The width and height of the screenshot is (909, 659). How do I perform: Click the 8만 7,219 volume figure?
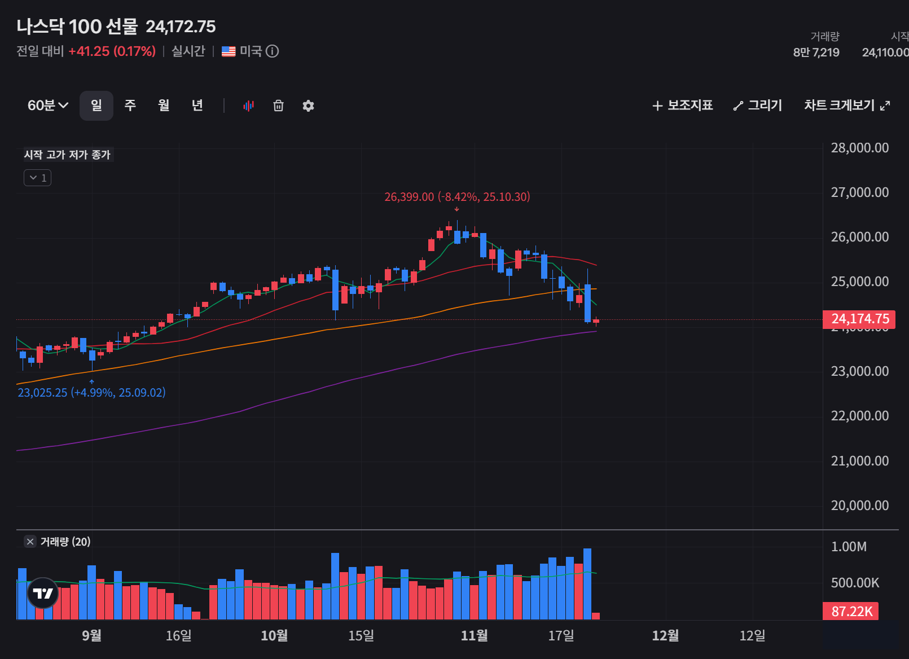click(x=816, y=52)
